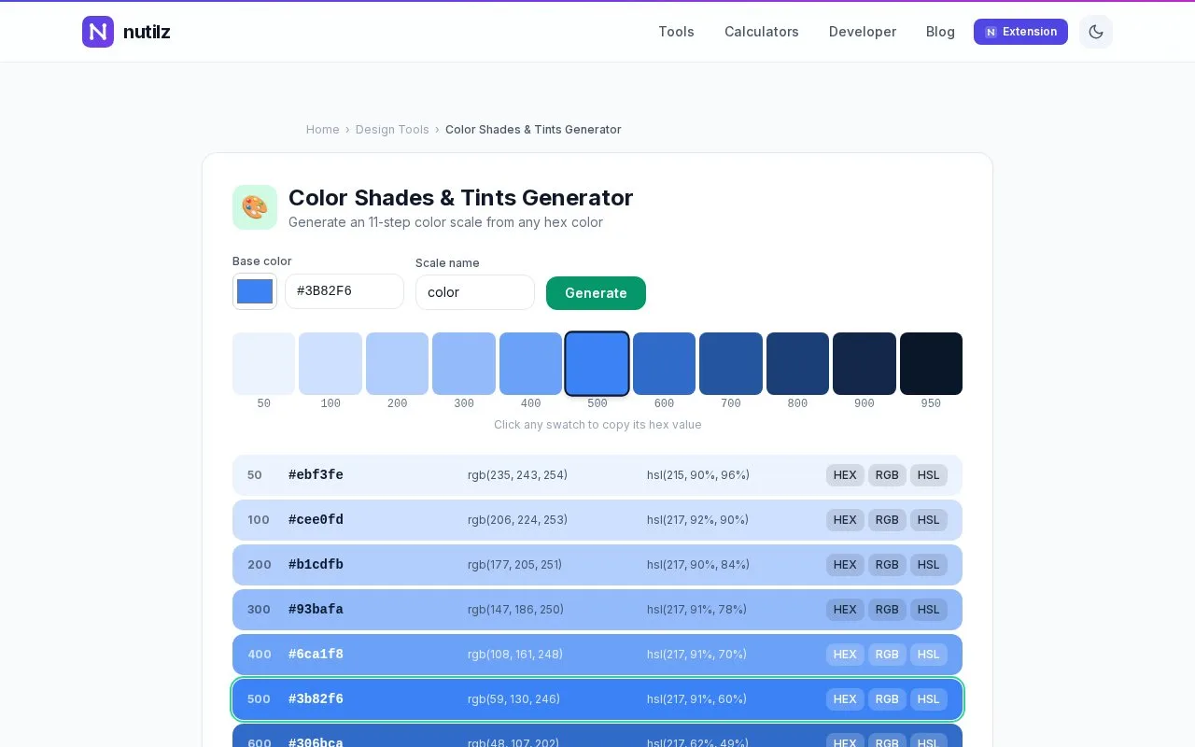
Task: Click RGB button in the #ebf3fe row
Action: [887, 475]
